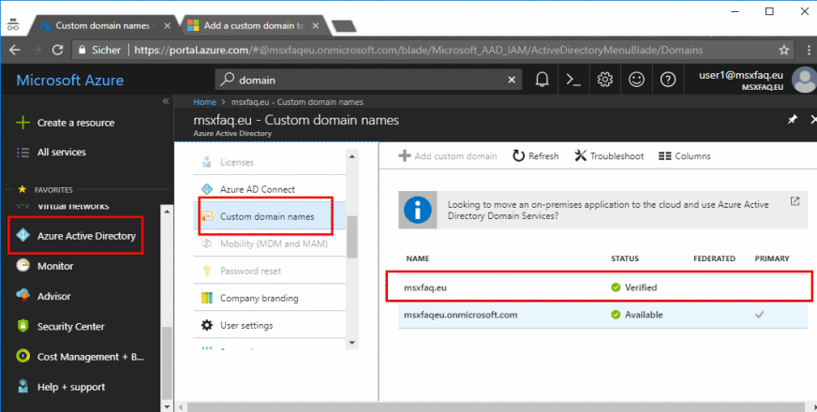
Task: Click the blue information banner icon
Action: pos(417,210)
